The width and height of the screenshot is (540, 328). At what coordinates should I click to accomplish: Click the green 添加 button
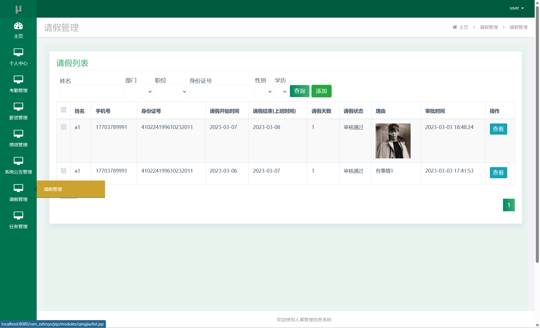[x=321, y=91]
